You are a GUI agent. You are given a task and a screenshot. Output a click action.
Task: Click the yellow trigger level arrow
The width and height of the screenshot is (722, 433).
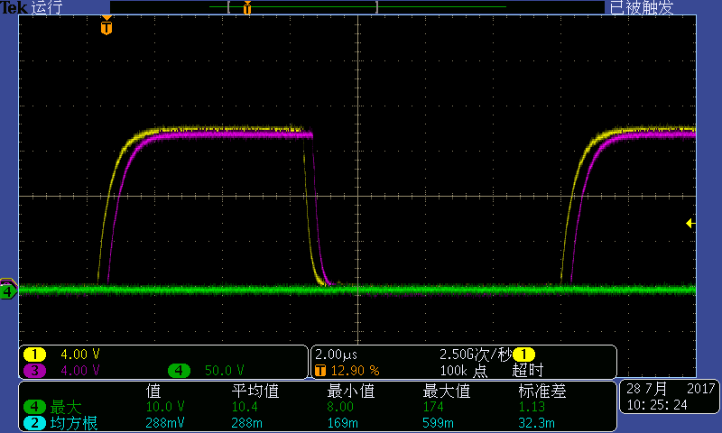(690, 224)
